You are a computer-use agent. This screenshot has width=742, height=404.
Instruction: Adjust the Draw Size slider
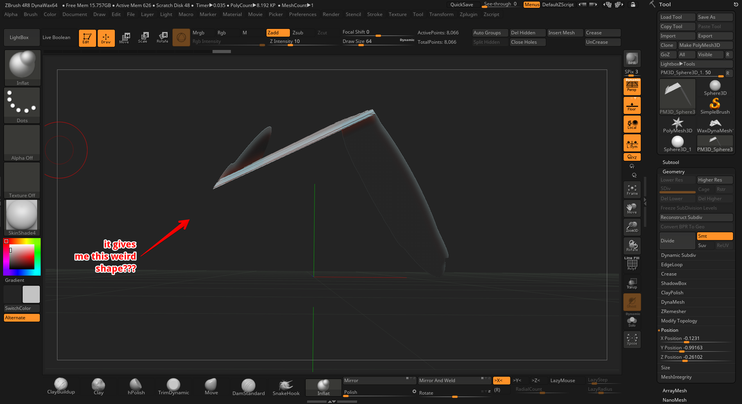pos(378,42)
